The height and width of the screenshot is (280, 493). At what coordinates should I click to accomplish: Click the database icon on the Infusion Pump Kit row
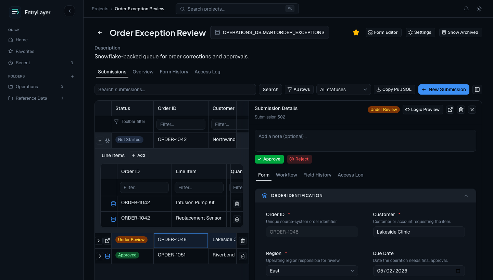click(x=113, y=204)
